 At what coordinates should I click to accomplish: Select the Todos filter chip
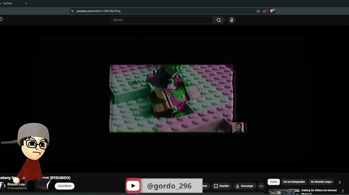tap(274, 182)
